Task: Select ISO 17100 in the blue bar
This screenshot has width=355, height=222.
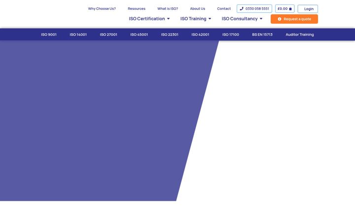Action: (230, 35)
